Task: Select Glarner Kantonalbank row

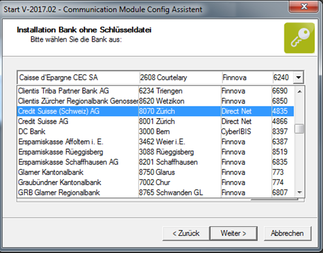Action: pyautogui.click(x=155, y=172)
